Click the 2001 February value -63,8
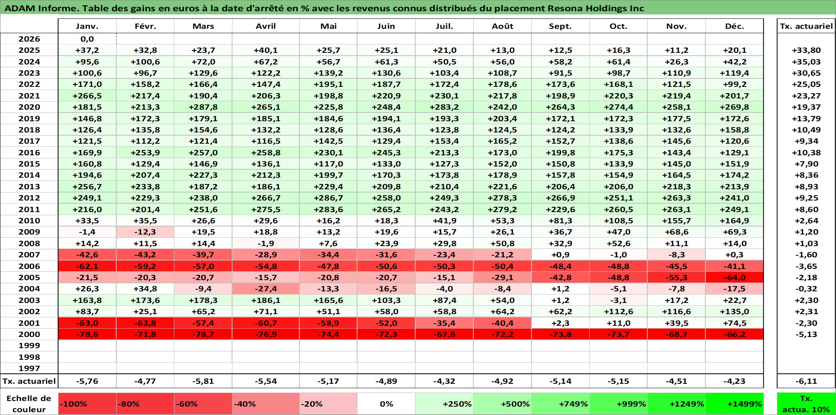 coord(145,323)
